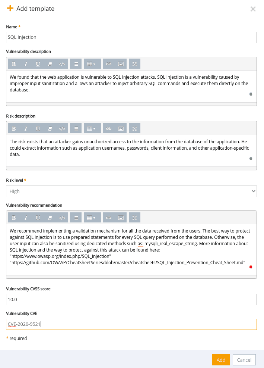Click the insert link icon in Vulnerability recommendation toolbar
The height and width of the screenshot is (368, 264).
click(x=108, y=217)
